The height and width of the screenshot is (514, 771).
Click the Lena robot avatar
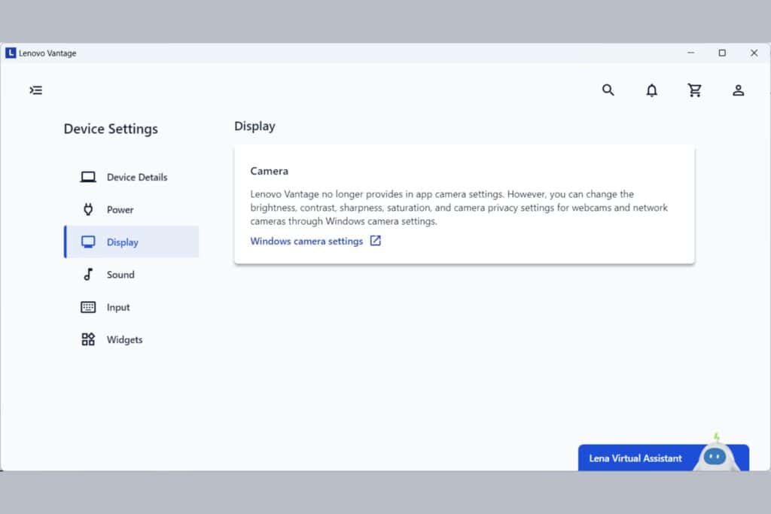715,455
